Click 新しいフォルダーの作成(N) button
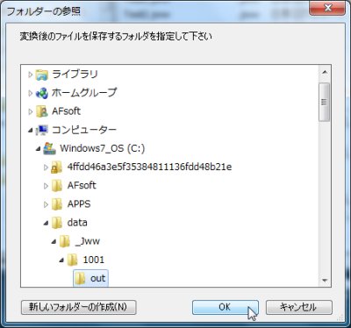 pyautogui.click(x=79, y=307)
